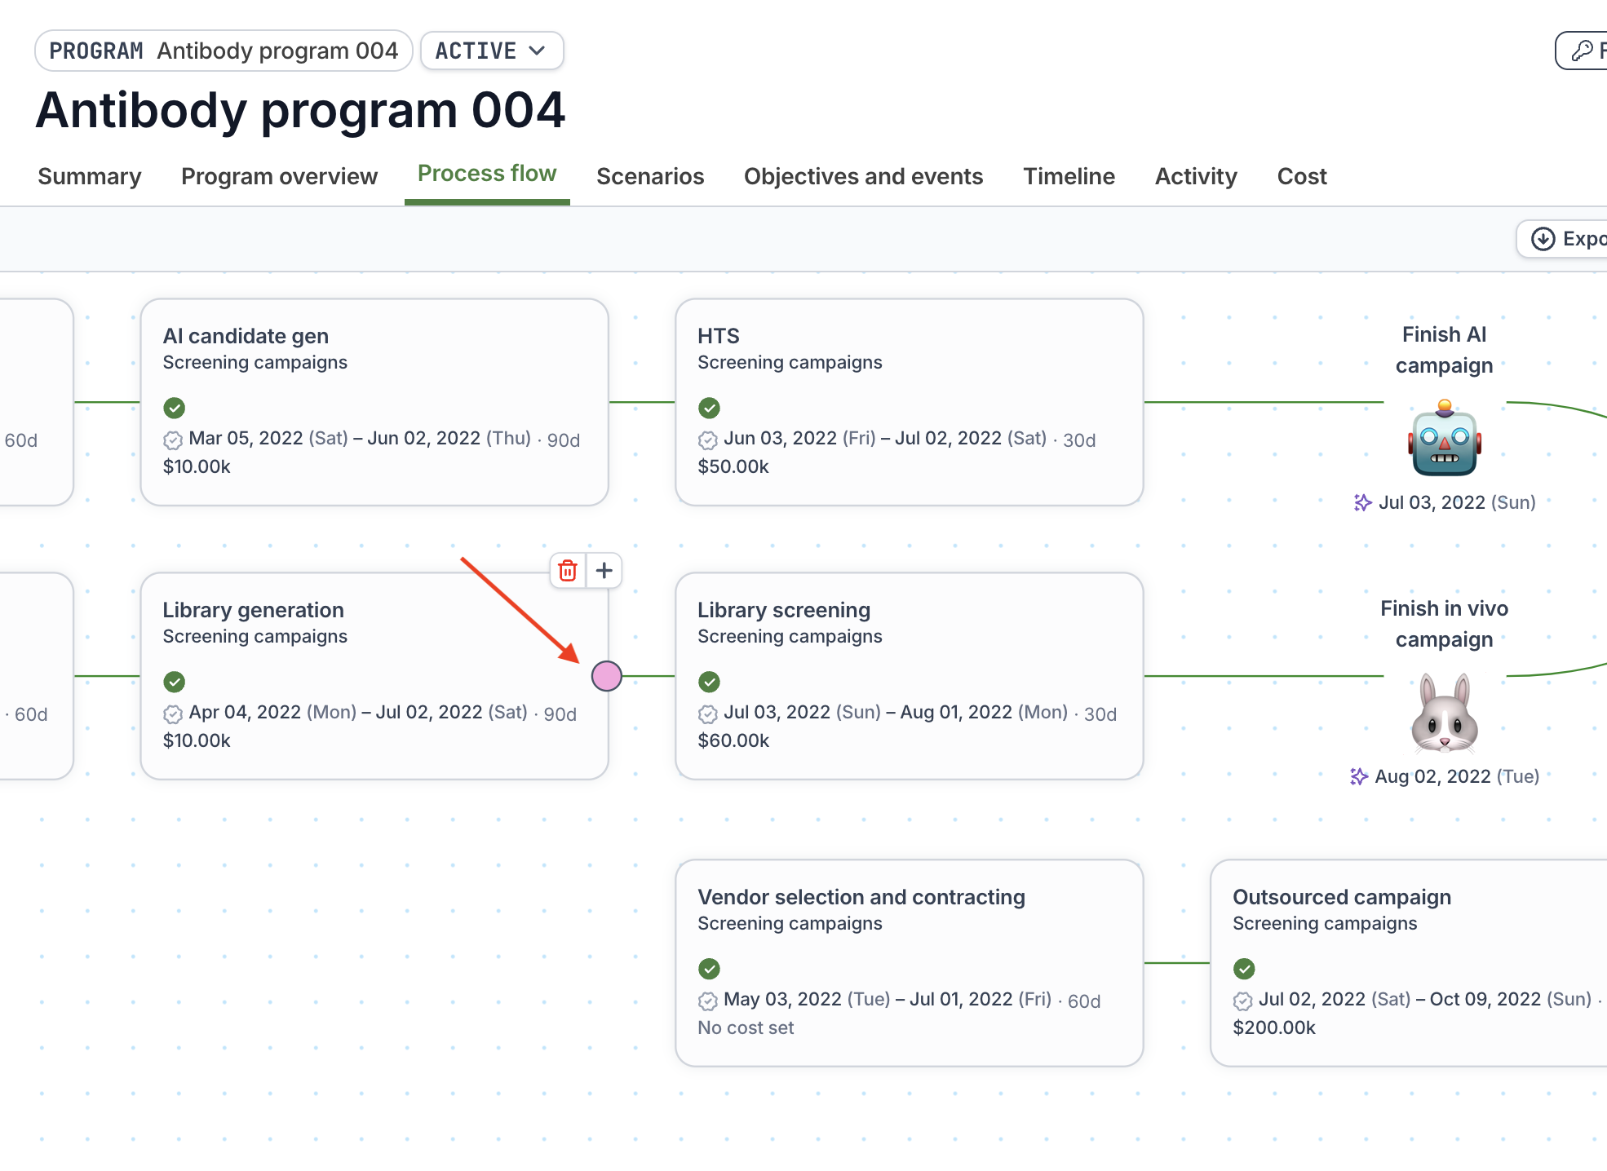The height and width of the screenshot is (1171, 1607).
Task: Click the wrench icon button top right
Action: (x=1582, y=51)
